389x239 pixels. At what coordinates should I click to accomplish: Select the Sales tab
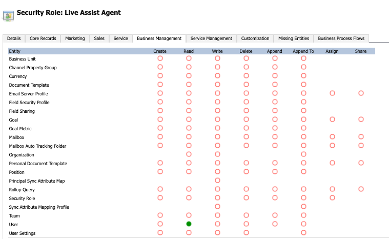99,38
